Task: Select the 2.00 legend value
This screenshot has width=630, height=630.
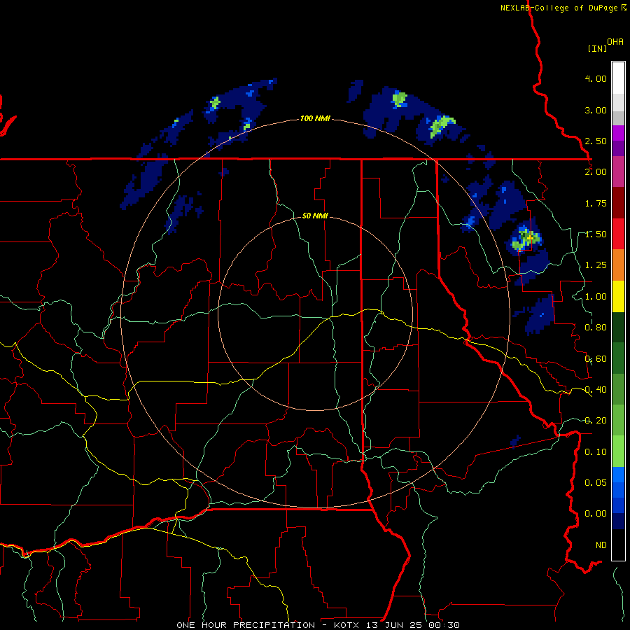Action: tap(596, 172)
